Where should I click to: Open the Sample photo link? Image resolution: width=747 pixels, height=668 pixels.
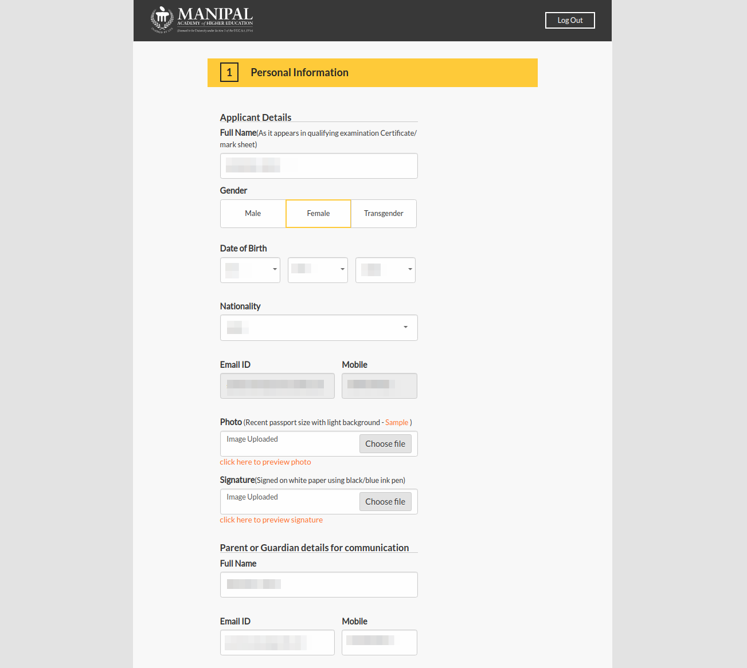pos(397,422)
